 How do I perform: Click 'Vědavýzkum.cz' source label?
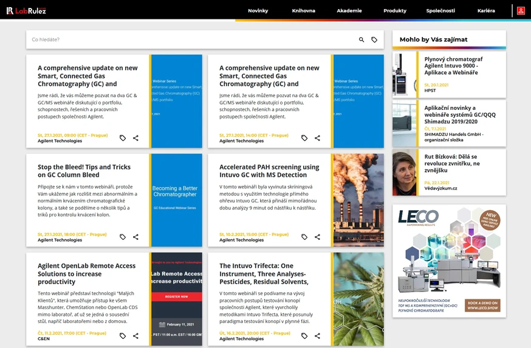pos(440,188)
